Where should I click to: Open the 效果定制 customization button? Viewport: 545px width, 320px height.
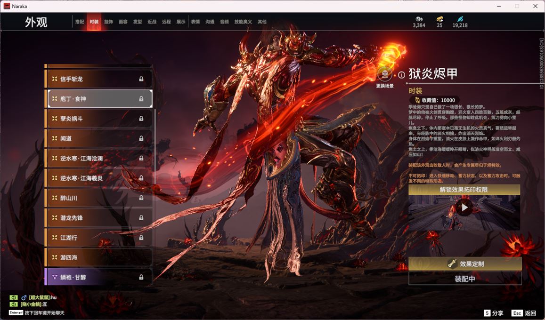(465, 264)
